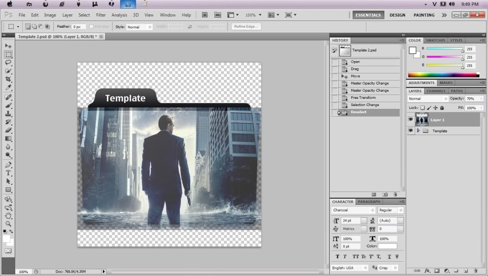The image size is (488, 276).
Task: Switch to the Design workspace
Action: (397, 15)
